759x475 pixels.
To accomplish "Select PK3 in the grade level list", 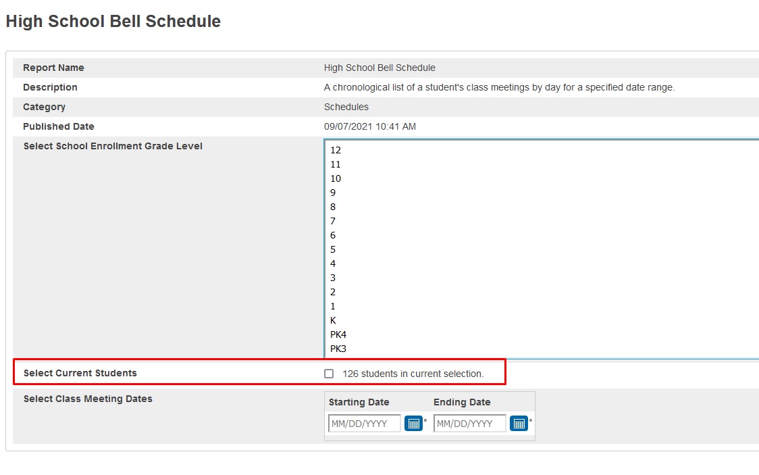I will pyautogui.click(x=338, y=349).
